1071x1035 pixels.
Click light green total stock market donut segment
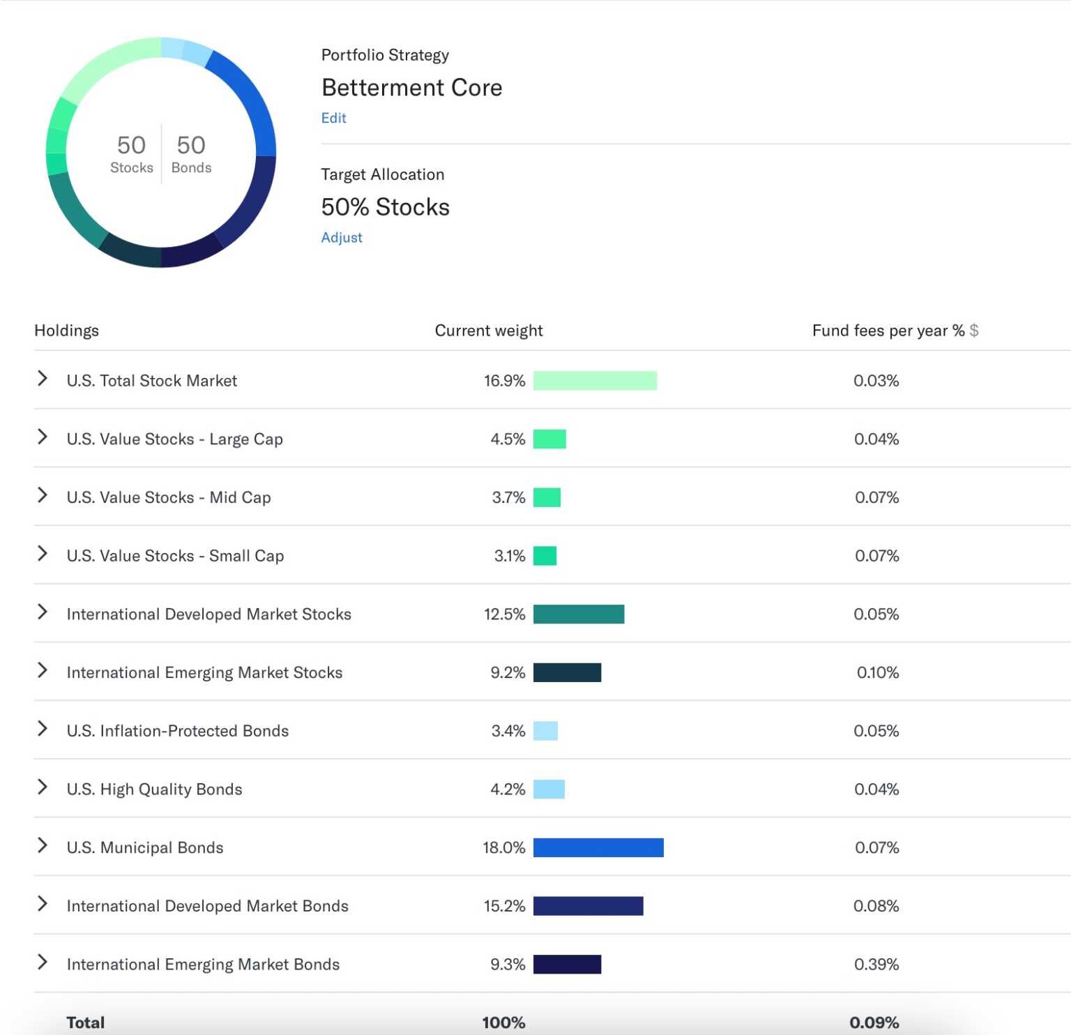105,63
